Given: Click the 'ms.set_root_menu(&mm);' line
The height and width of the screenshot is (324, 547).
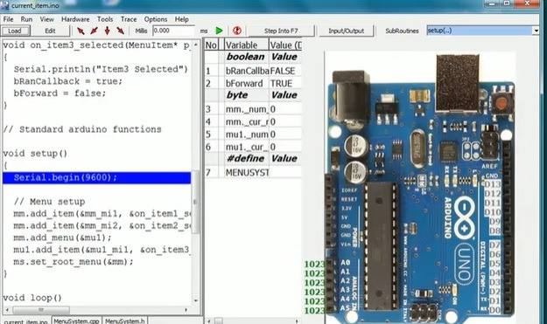Looking at the screenshot, I should [x=74, y=262].
